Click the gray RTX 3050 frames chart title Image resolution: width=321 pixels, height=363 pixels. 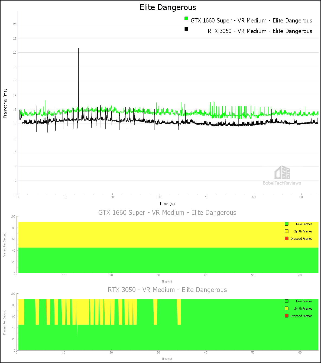167,290
